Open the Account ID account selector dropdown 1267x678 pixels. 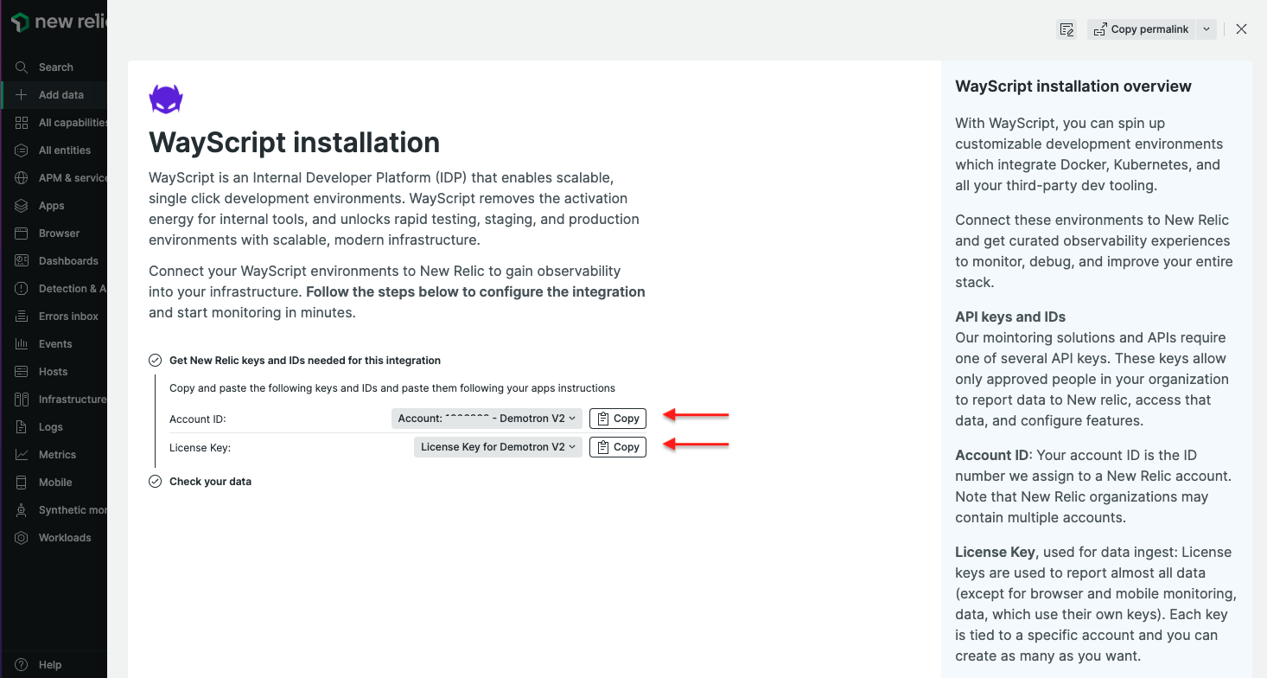click(x=486, y=418)
